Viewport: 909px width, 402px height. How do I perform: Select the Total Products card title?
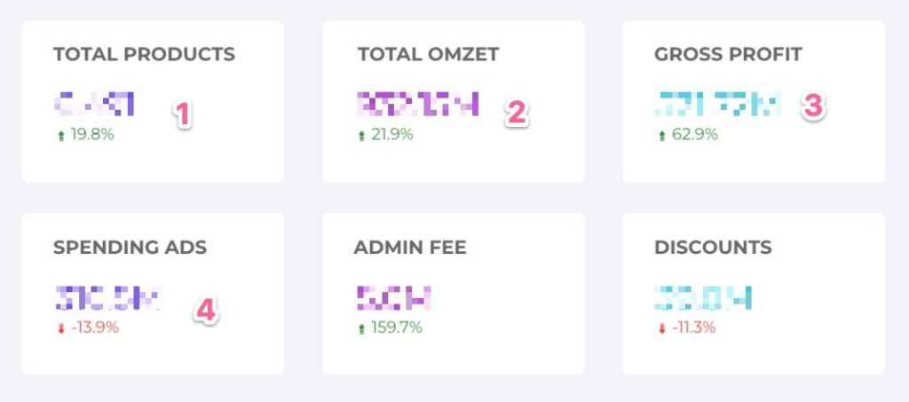click(144, 54)
